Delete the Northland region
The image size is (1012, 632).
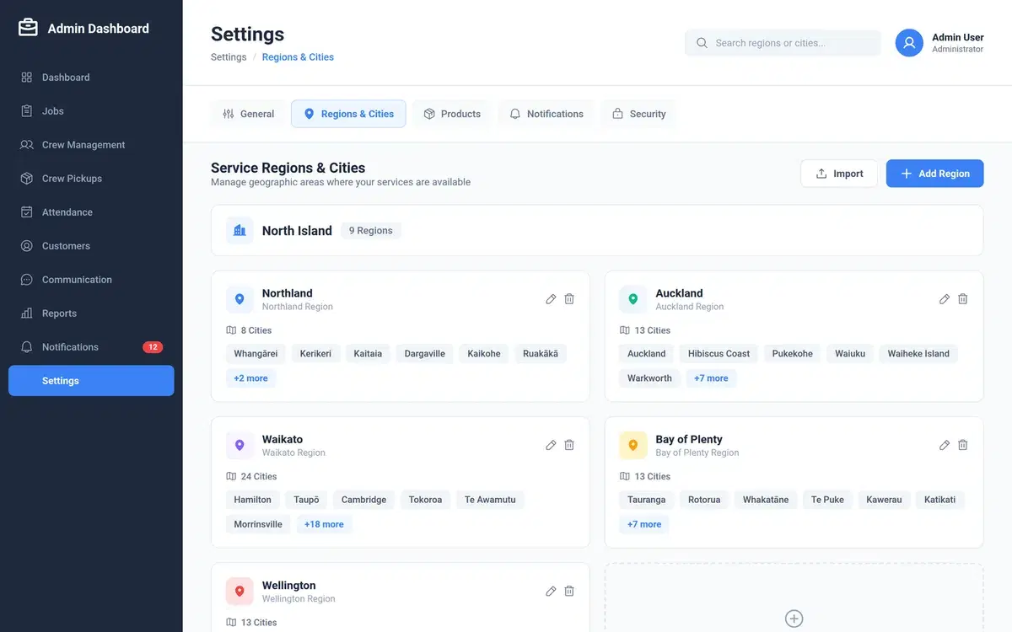pos(569,299)
